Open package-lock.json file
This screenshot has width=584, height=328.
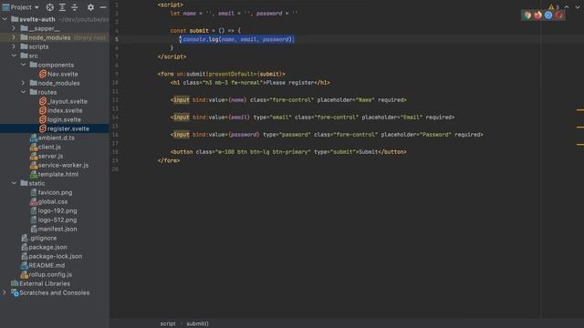pyautogui.click(x=56, y=256)
